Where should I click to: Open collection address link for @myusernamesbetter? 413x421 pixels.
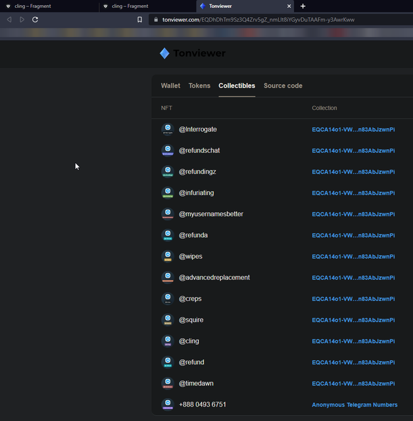click(x=353, y=214)
